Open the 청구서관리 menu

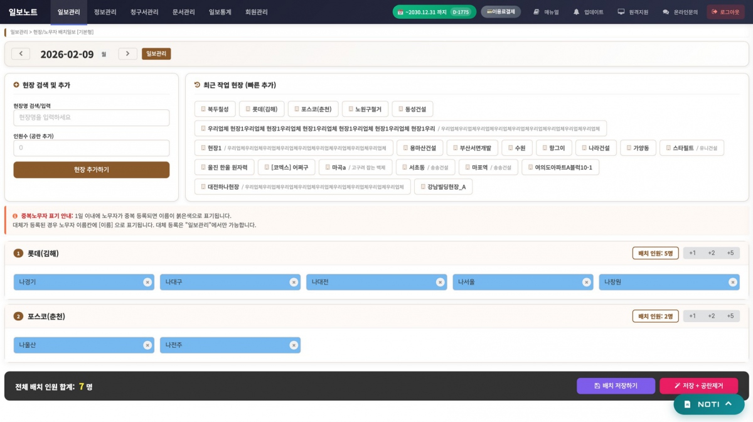pyautogui.click(x=144, y=12)
